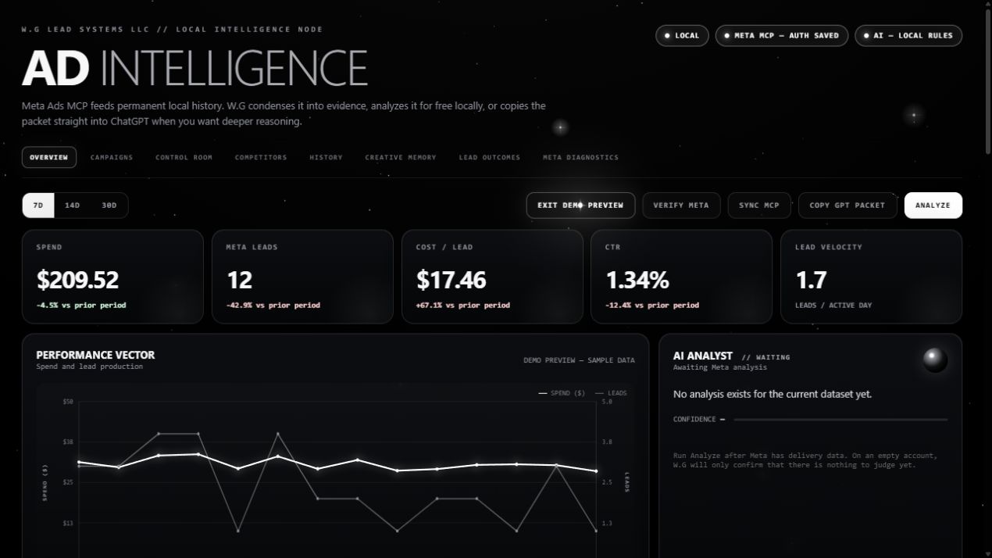Click the LEADS chart legend entry

pos(611,393)
